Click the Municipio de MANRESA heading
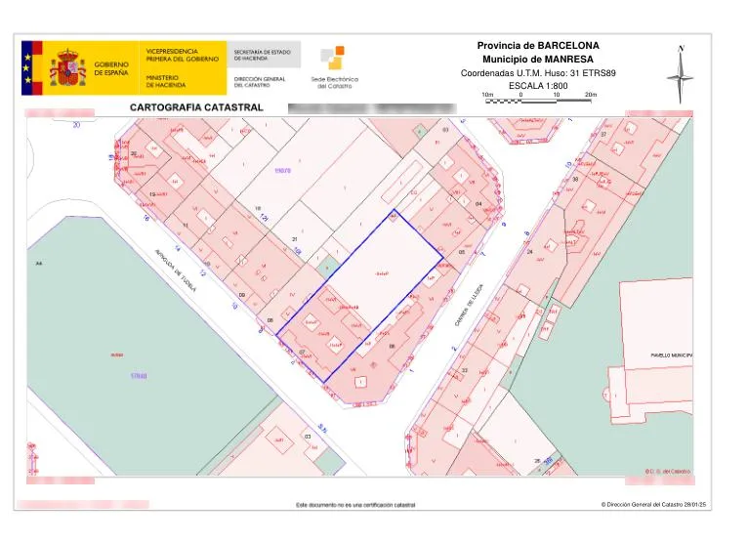Viewport: 748px width, 543px height. [538, 60]
